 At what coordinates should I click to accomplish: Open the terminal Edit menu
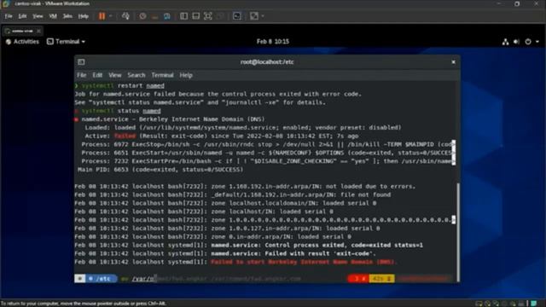(97, 75)
